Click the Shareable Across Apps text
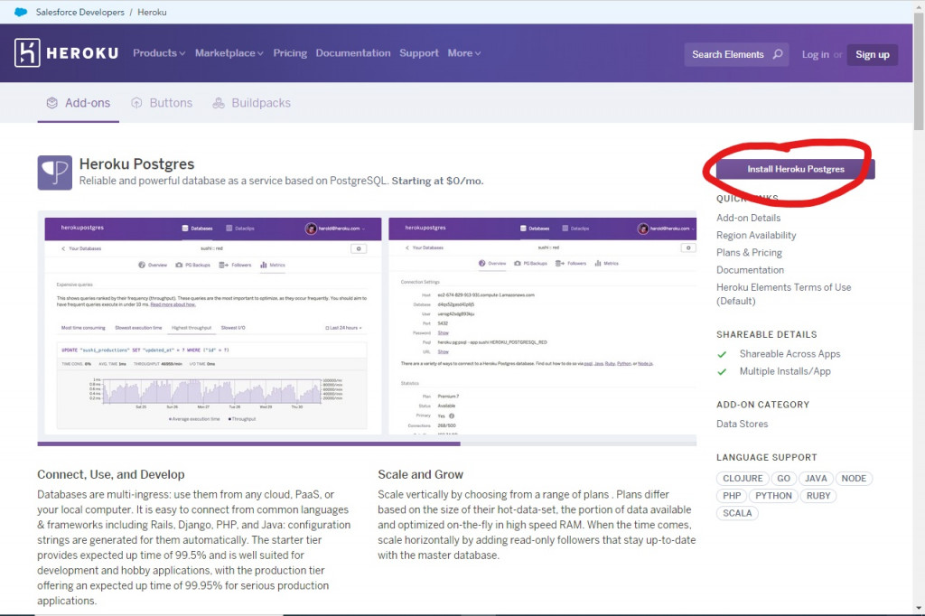 tap(790, 354)
